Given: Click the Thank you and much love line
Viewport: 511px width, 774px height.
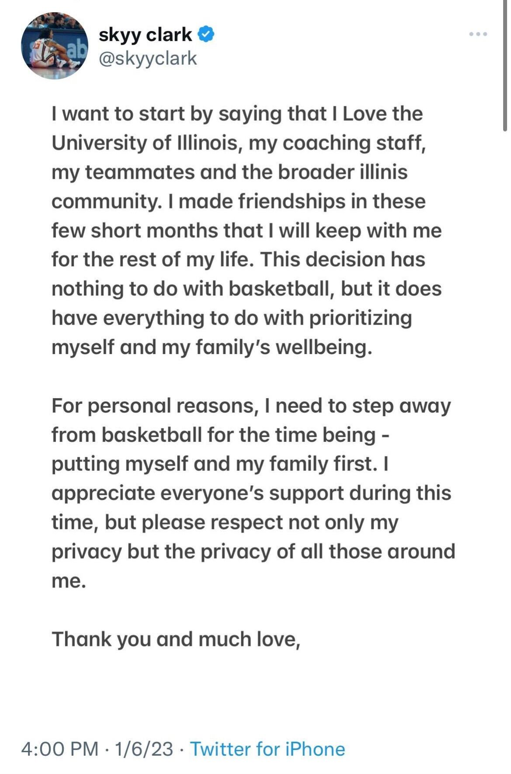Looking at the screenshot, I should coord(176,639).
